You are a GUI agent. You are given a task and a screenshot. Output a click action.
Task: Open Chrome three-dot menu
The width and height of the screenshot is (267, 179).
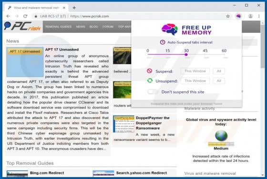259,16
